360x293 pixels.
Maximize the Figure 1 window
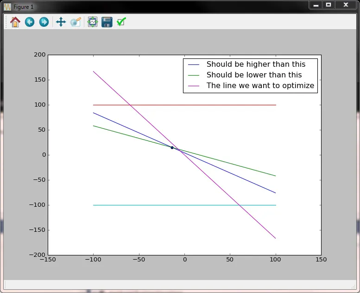(328, 5)
